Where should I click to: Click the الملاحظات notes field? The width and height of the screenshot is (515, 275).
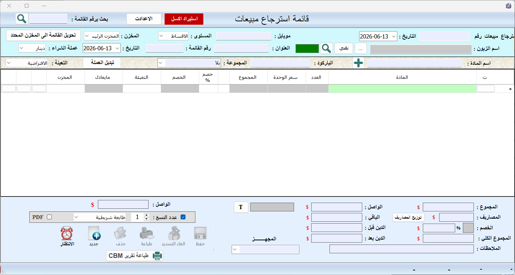[401, 249]
